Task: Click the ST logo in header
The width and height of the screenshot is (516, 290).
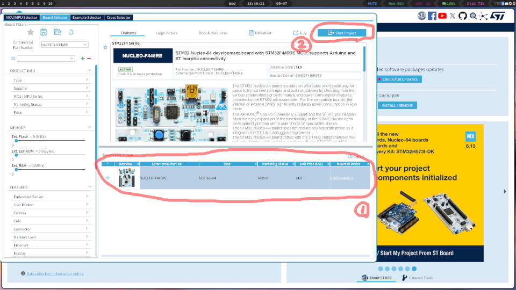Action: tap(498, 16)
